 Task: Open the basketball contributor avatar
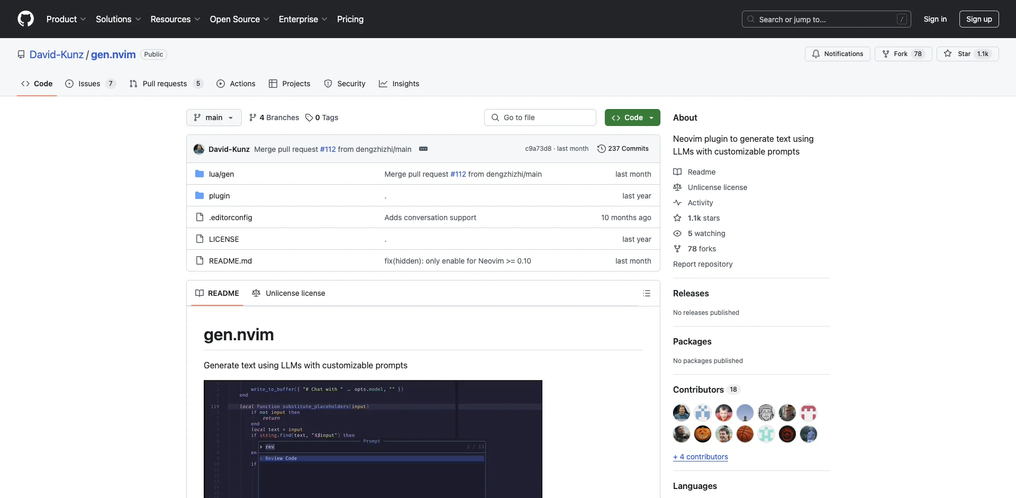click(745, 434)
